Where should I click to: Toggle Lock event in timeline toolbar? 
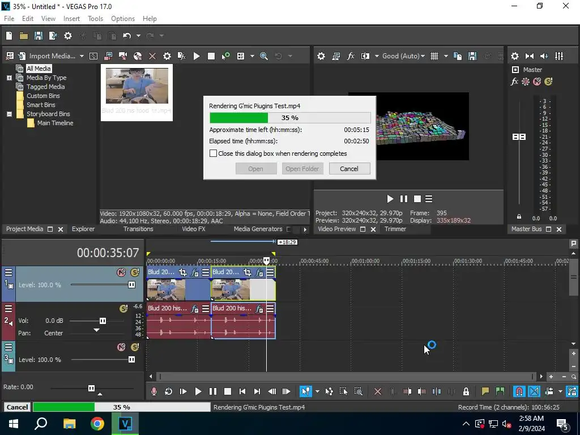point(466,391)
